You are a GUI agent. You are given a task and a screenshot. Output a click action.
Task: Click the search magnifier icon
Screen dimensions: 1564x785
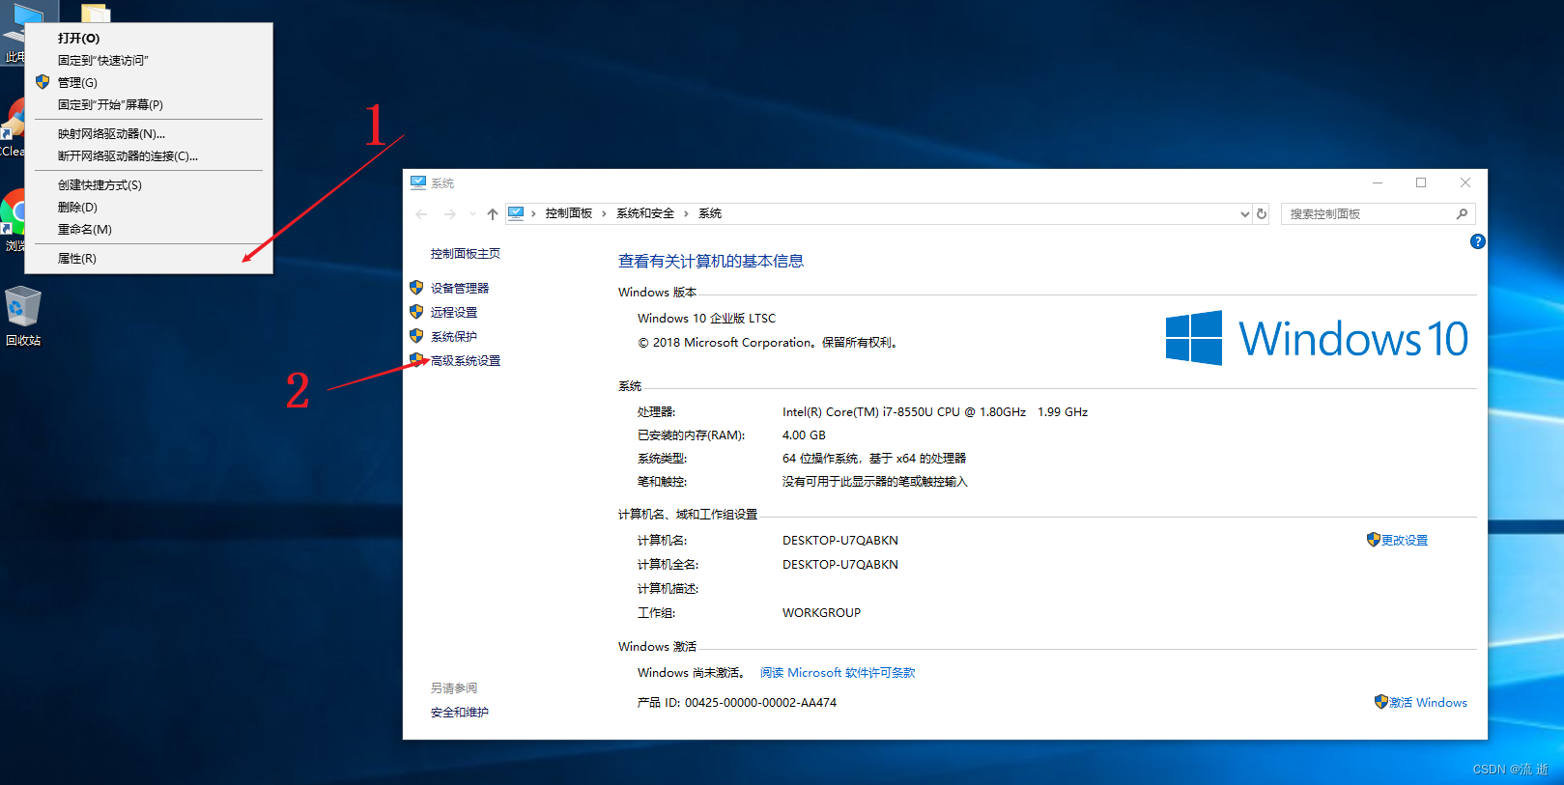click(1462, 213)
